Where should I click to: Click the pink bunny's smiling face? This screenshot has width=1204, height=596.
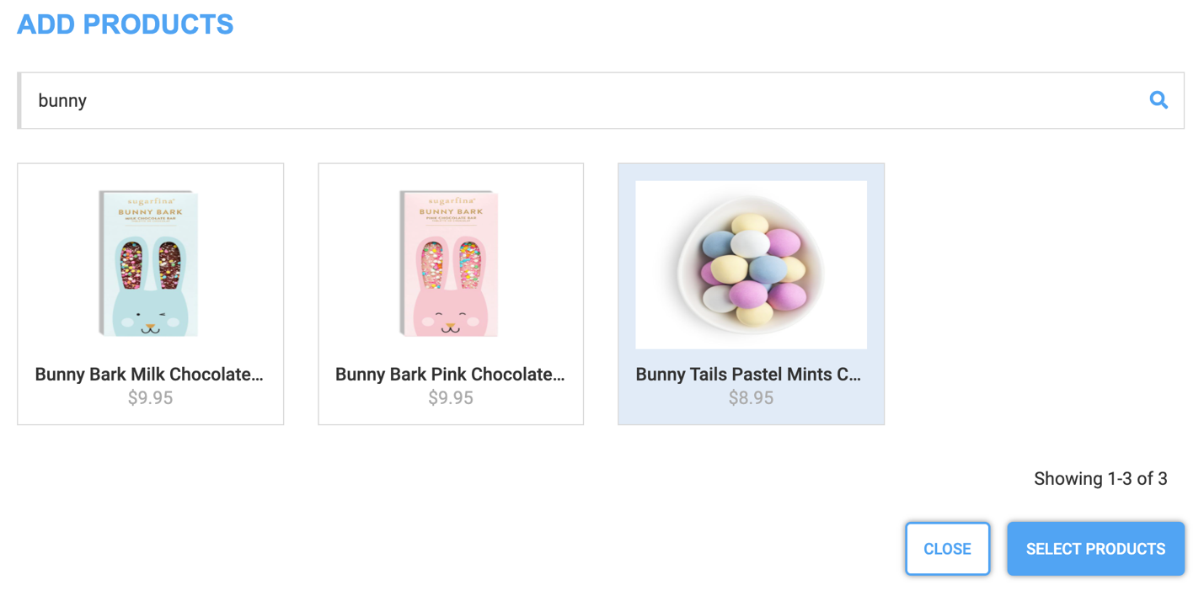[450, 322]
